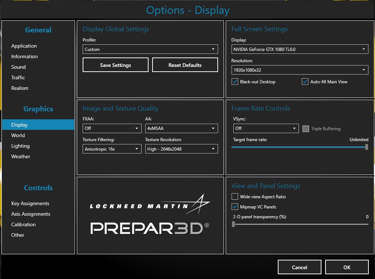This screenshot has height=279, width=375.
Task: Expand the Profile dropdown showing Custom
Action: pyautogui.click(x=150, y=49)
